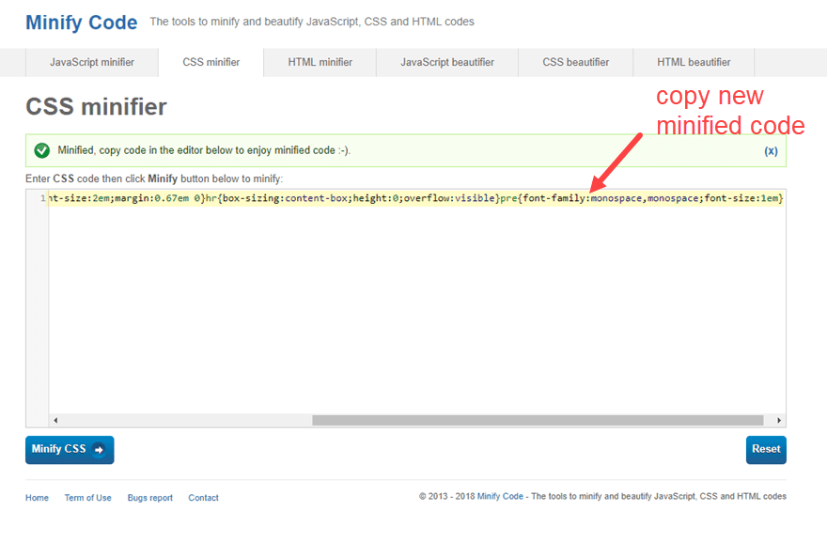The width and height of the screenshot is (827, 542).
Task: Go to the CSS beautifier tab
Action: [575, 62]
